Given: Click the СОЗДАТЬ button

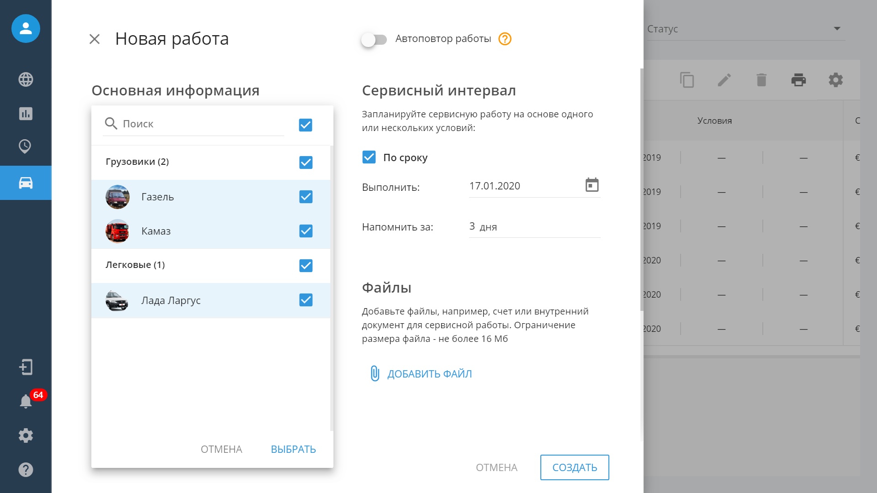Looking at the screenshot, I should click(x=574, y=467).
